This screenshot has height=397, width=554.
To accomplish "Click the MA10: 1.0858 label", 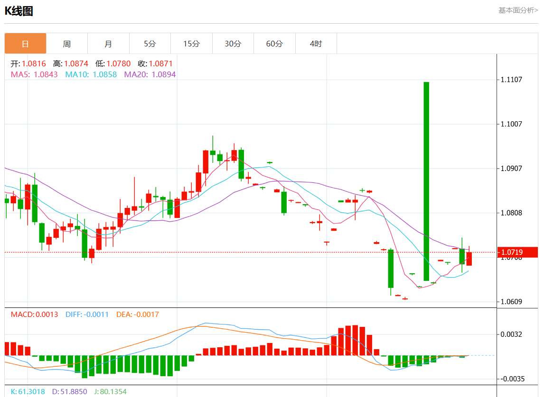I will (x=91, y=74).
